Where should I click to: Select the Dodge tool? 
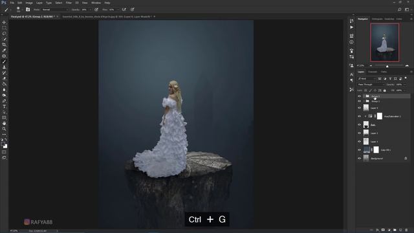4,95
